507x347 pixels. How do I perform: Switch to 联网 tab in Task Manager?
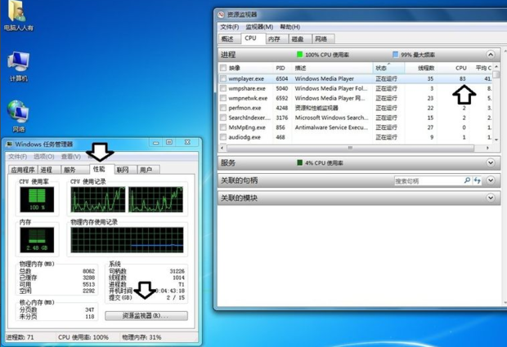tap(125, 170)
